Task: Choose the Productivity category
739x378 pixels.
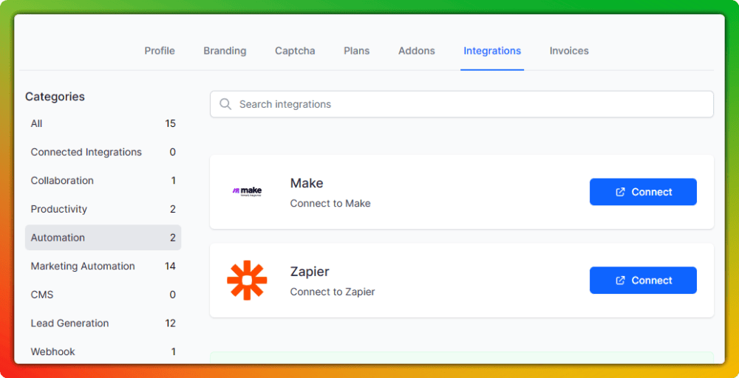Action: point(103,209)
